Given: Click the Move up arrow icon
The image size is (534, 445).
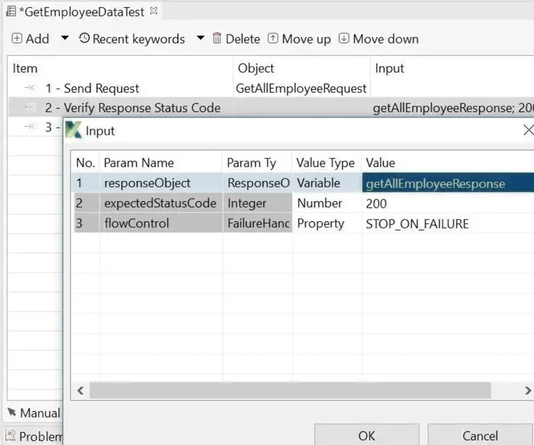Looking at the screenshot, I should tap(273, 39).
